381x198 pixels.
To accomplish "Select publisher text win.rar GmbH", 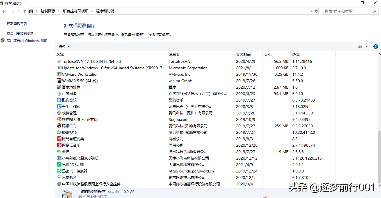I will (181, 81).
